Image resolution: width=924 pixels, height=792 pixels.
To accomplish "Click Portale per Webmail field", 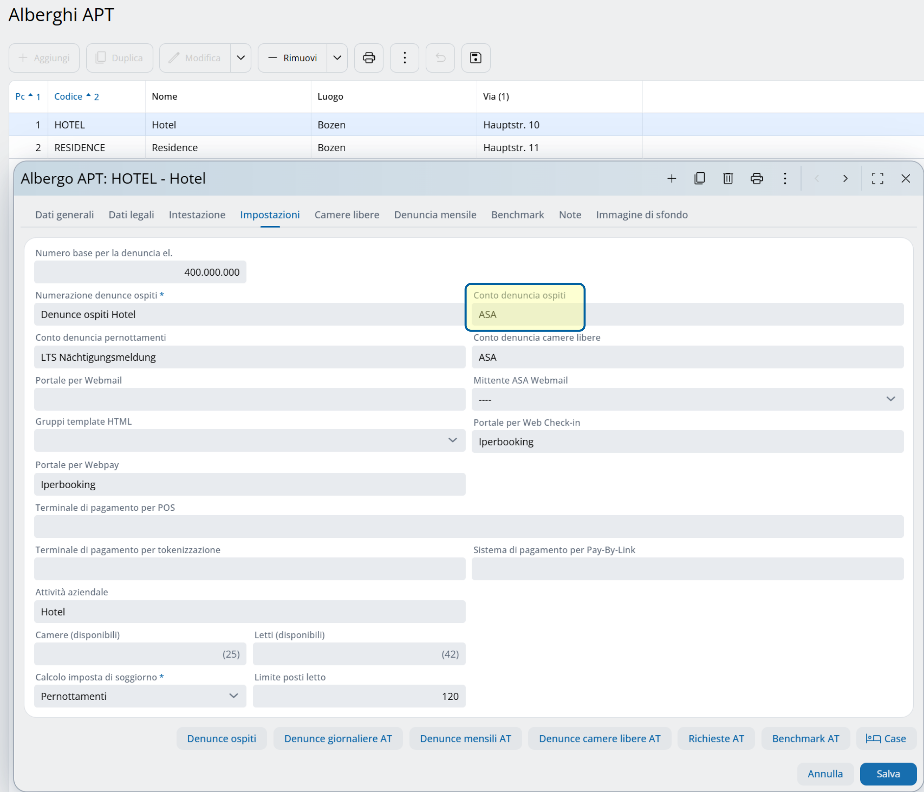I will tap(250, 399).
